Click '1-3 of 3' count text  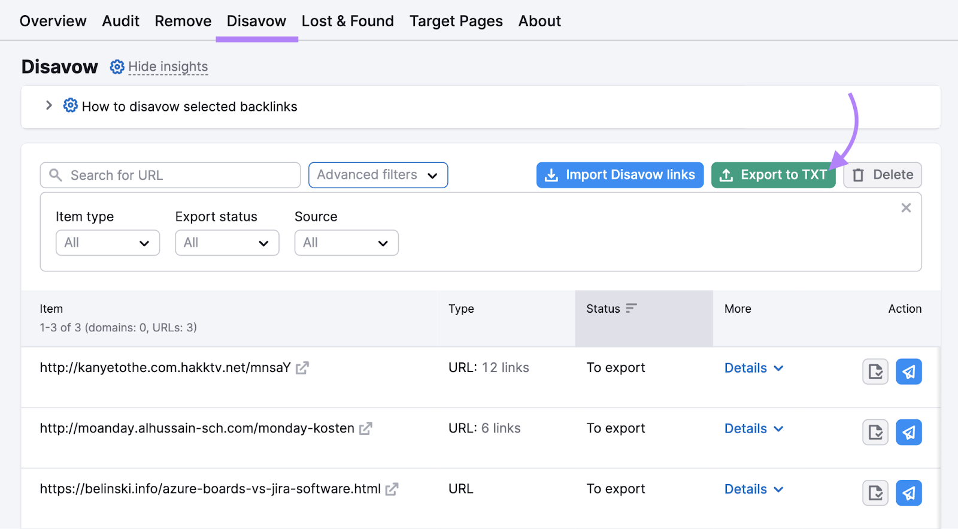coord(118,328)
